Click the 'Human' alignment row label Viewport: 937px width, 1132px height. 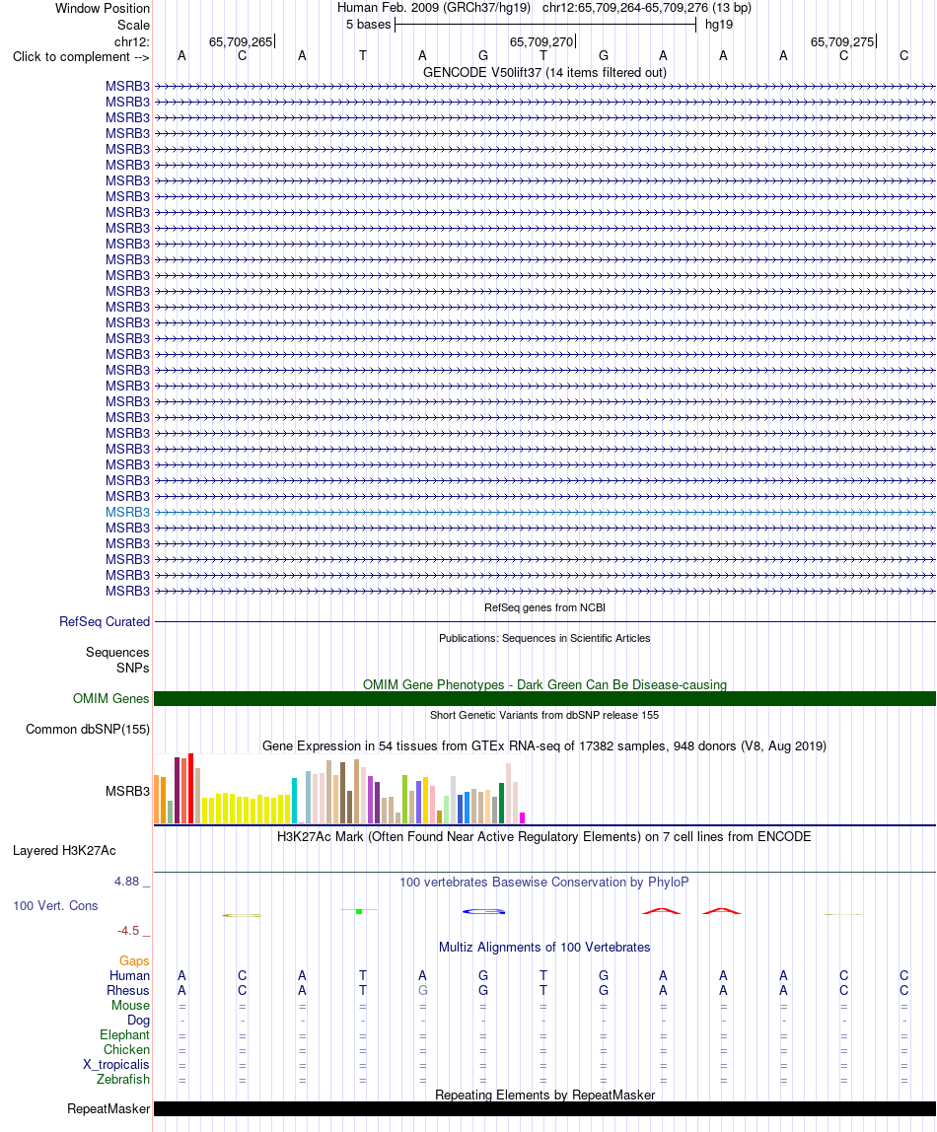tap(130, 976)
